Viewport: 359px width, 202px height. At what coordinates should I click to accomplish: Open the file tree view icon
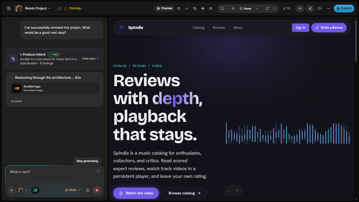(179, 8)
